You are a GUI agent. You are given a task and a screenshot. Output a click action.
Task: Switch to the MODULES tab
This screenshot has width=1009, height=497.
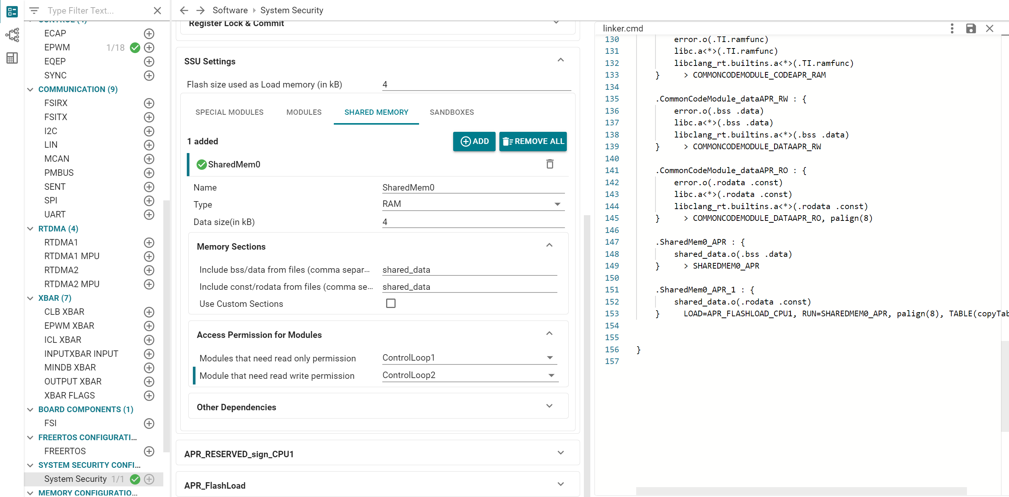tap(303, 113)
